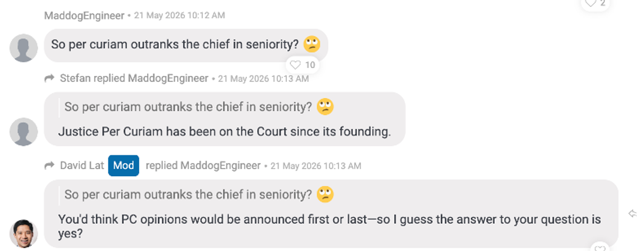Click reply arrow icon next to David Lat
Image resolution: width=637 pixels, height=251 pixels.
(x=49, y=166)
